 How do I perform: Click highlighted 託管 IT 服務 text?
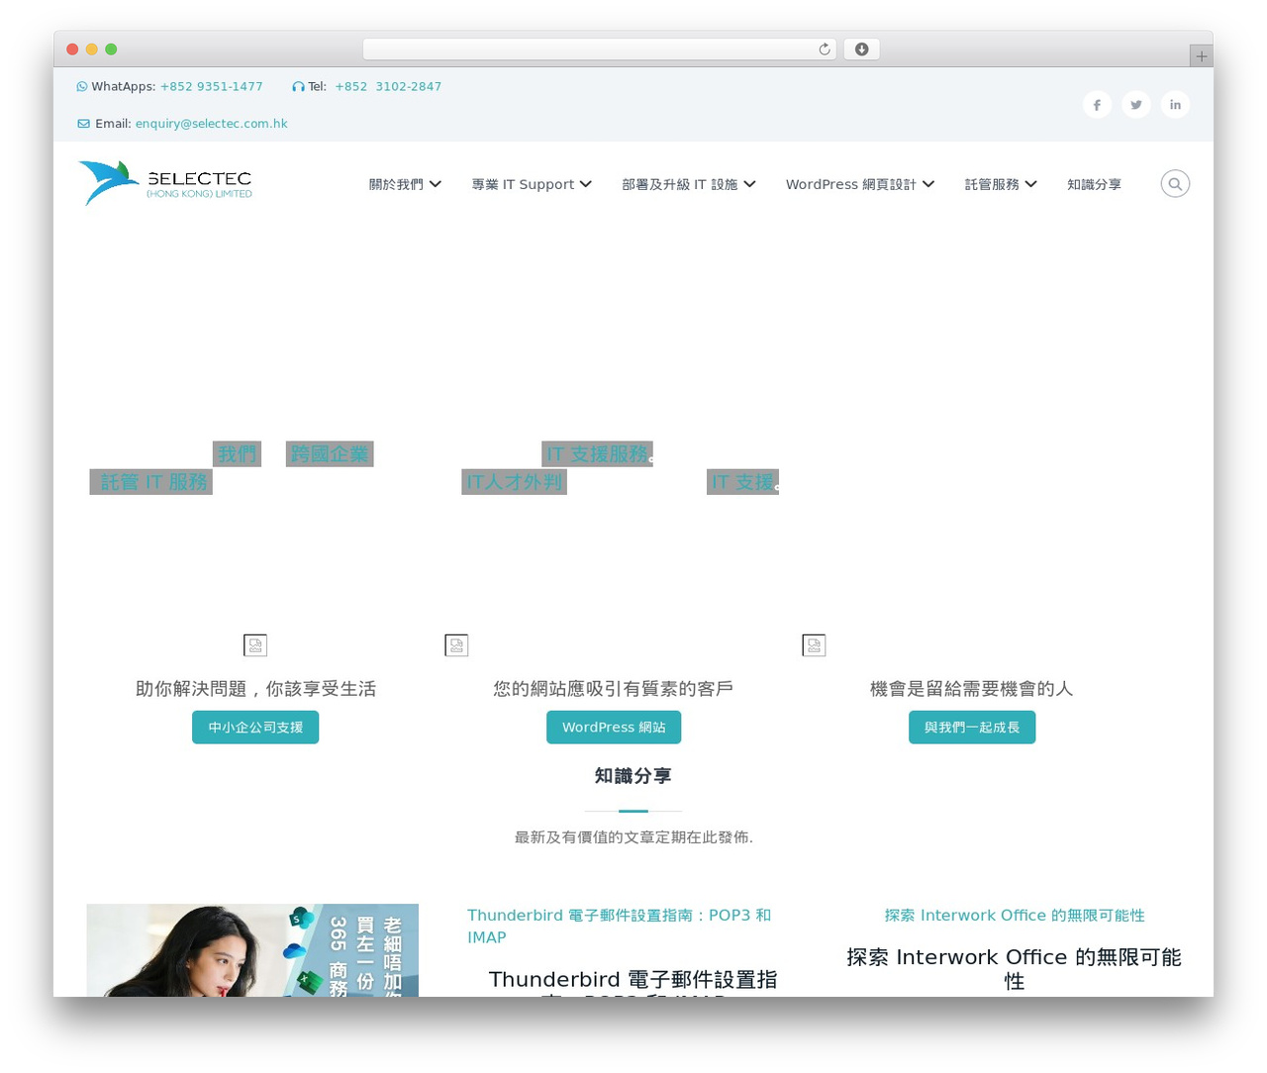(151, 482)
